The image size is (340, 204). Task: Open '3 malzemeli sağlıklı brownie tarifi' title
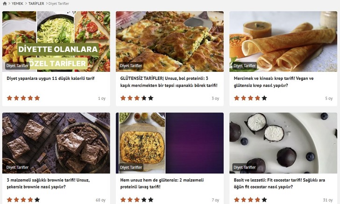coord(48,183)
